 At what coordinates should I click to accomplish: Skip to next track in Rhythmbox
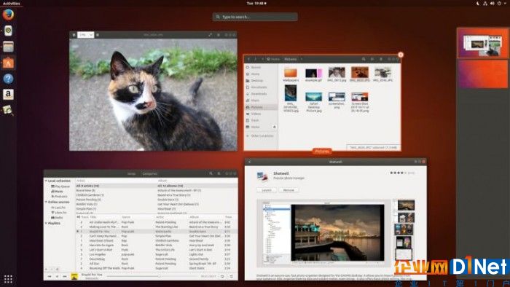pyautogui.click(x=65, y=276)
